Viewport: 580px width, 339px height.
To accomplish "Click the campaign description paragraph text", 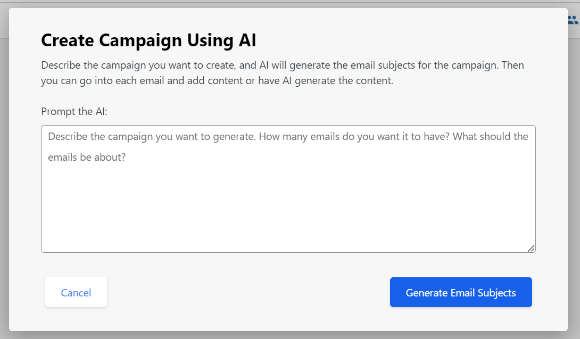I will pos(282,72).
